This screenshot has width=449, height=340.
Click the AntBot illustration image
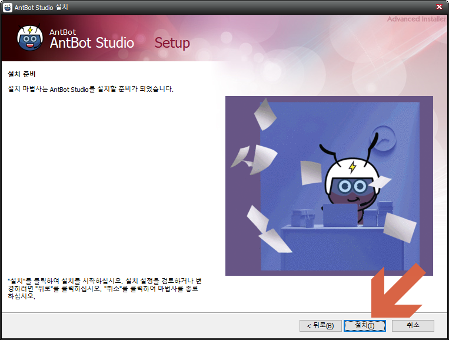(329, 186)
